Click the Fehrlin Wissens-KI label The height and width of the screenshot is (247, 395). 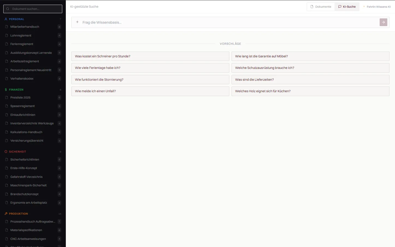pos(379,7)
